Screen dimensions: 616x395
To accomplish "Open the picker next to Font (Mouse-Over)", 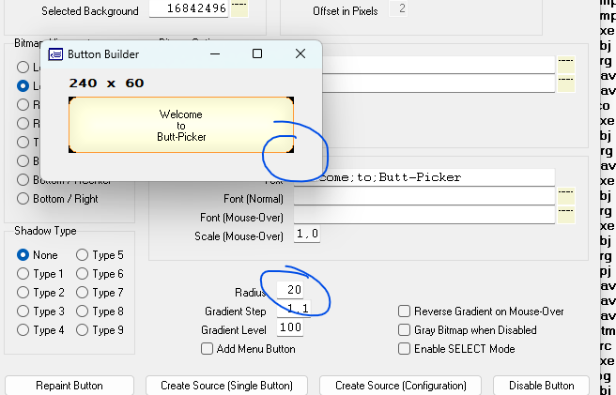I will pos(564,217).
